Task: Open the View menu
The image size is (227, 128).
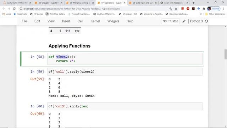Action: tap(51, 21)
